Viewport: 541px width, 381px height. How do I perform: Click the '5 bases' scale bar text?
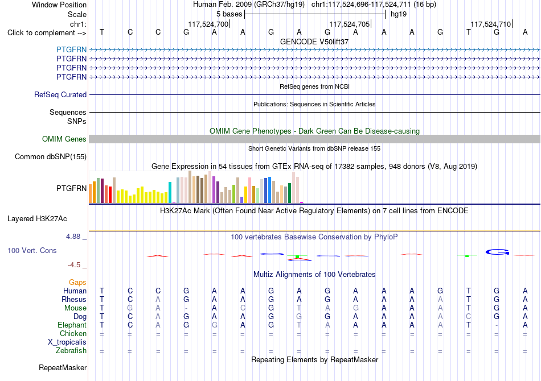click(229, 14)
